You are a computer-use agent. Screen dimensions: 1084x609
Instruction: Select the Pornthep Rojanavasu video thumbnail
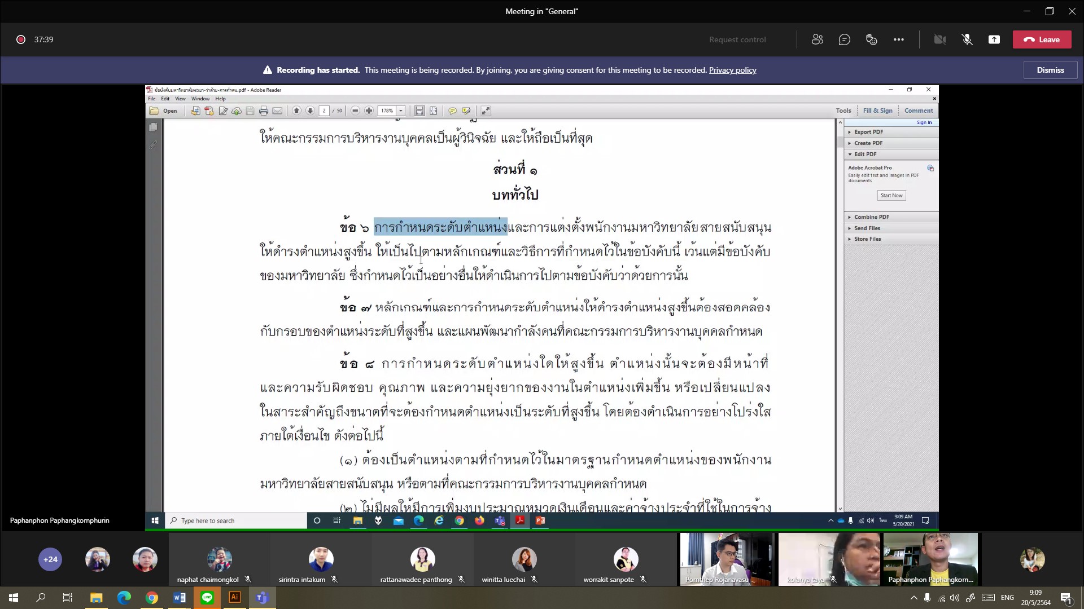click(x=727, y=559)
